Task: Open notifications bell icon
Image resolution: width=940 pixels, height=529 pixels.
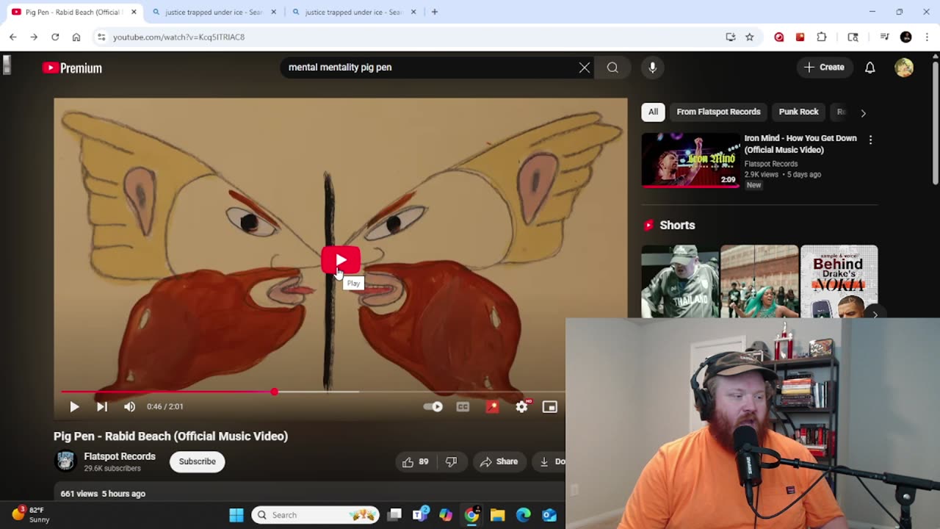Action: [869, 68]
